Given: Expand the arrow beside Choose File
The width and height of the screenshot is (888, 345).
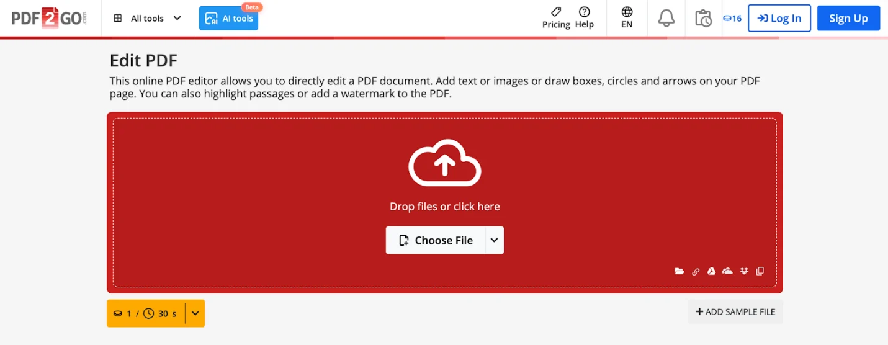Looking at the screenshot, I should point(494,240).
